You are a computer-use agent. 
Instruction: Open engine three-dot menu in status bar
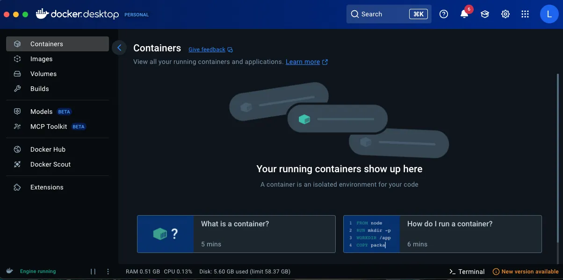tap(108, 271)
